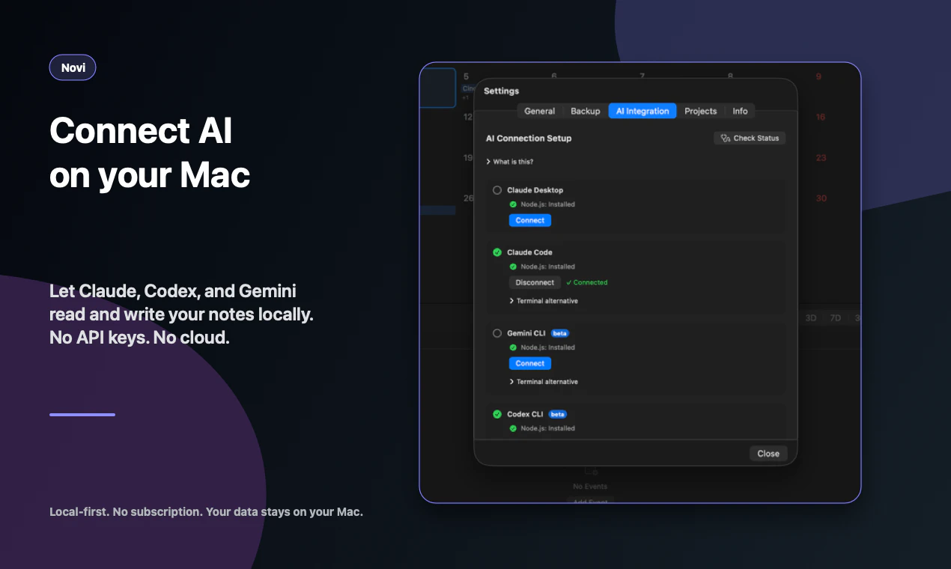Click the empty status circle beside Gemini CLI
Viewport: 951px width, 569px height.
point(497,333)
